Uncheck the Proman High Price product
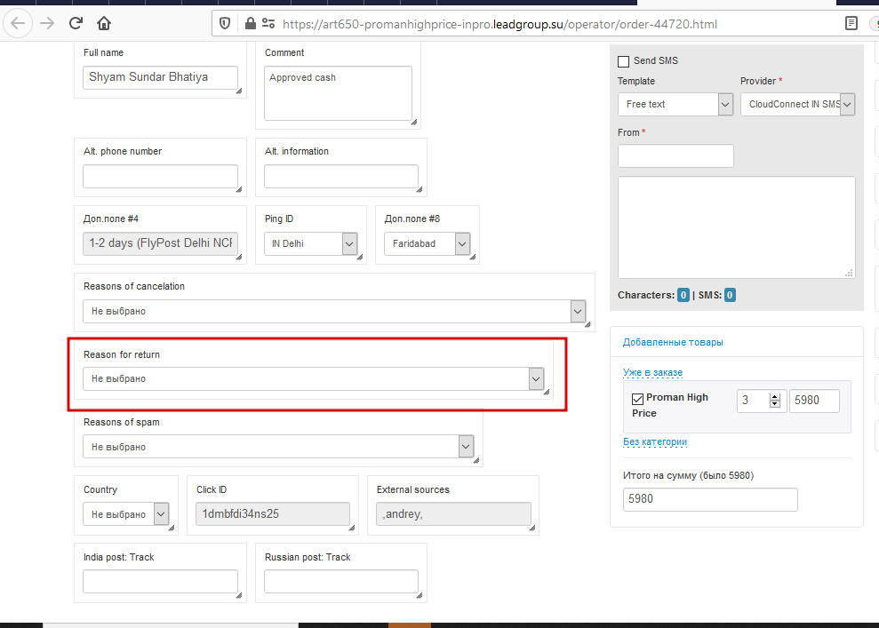Image resolution: width=879 pixels, height=628 pixels. pyautogui.click(x=637, y=399)
